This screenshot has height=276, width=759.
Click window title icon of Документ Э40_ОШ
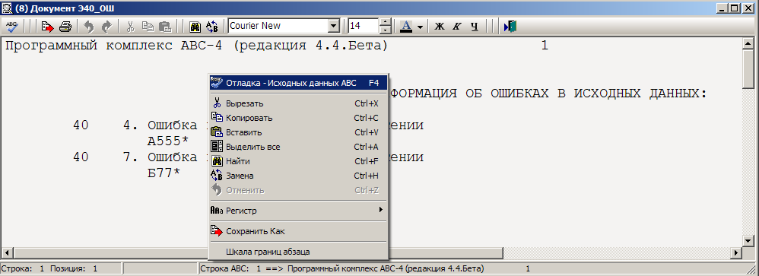point(7,8)
